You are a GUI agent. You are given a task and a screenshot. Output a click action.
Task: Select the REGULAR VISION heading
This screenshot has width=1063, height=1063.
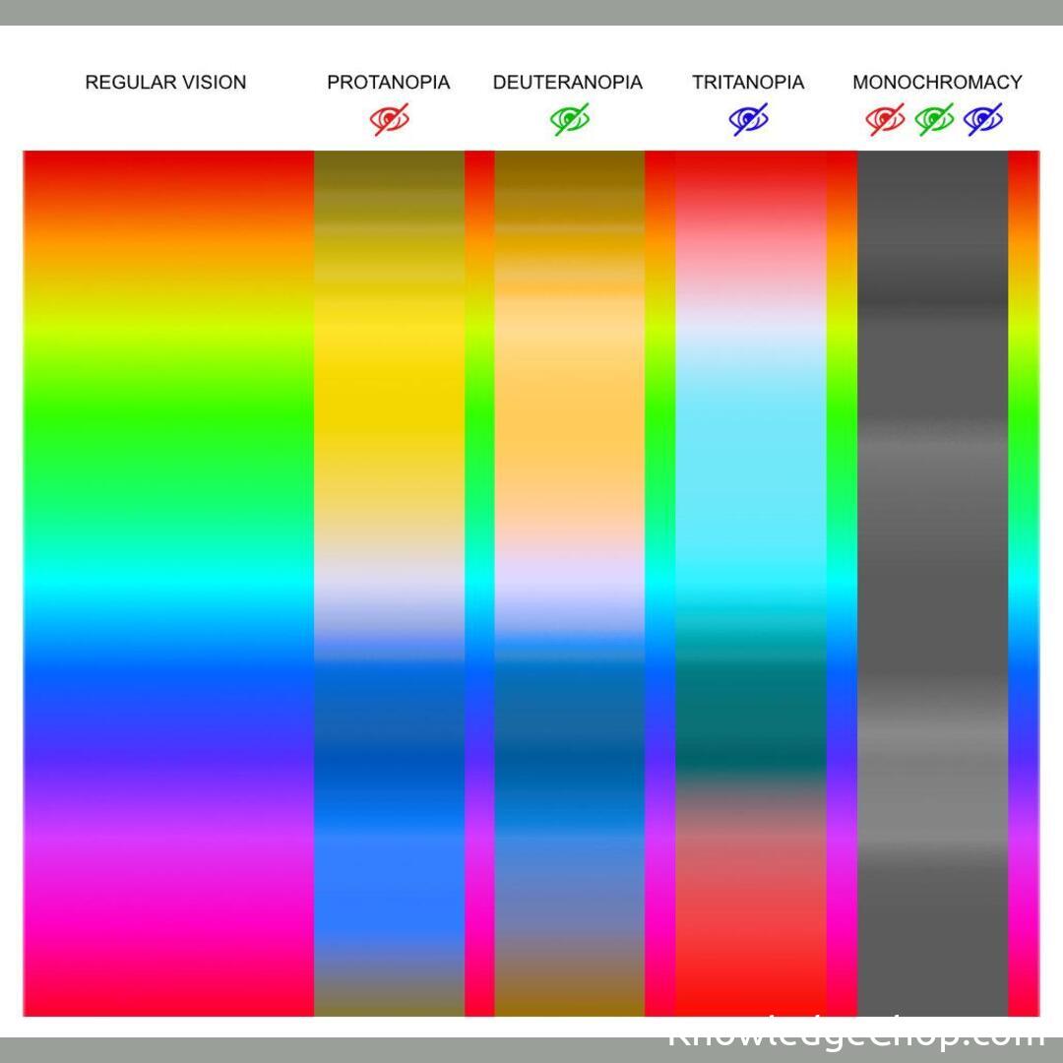click(x=165, y=83)
